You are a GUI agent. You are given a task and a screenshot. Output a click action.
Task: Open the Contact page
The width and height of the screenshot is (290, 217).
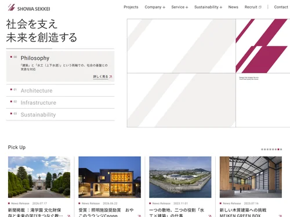point(281,7)
